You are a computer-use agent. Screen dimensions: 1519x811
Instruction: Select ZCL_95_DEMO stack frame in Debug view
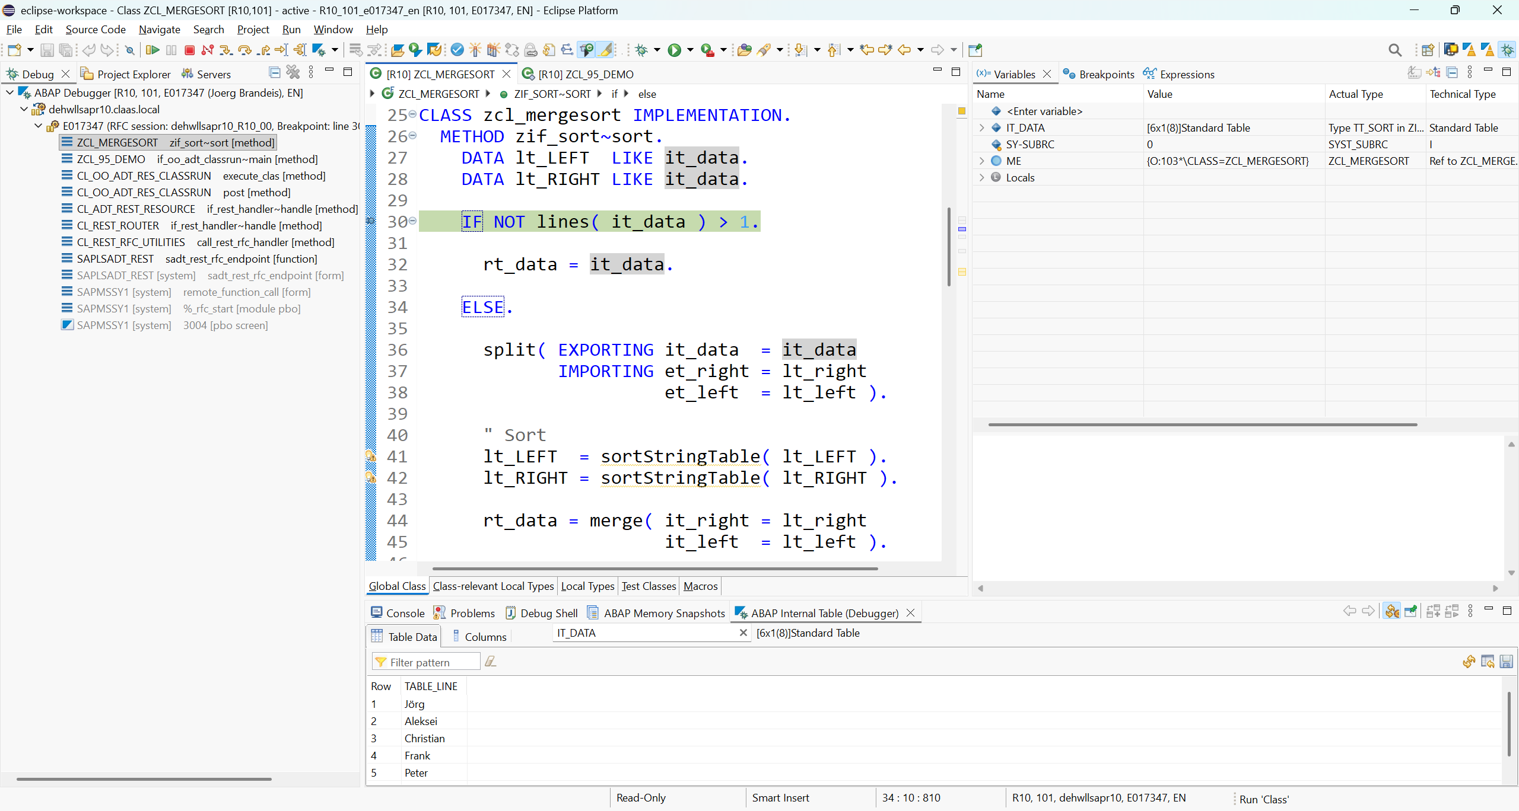click(x=111, y=159)
